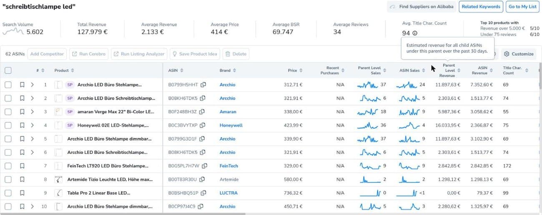Open Table Pro 2 product thumbnail
This screenshot has height=215, width=542.
click(58, 193)
